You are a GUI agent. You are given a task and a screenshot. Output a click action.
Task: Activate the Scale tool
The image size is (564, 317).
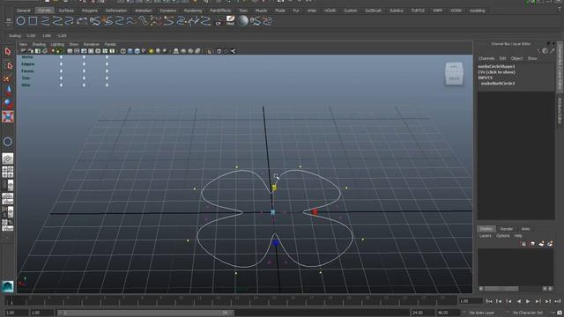8,116
